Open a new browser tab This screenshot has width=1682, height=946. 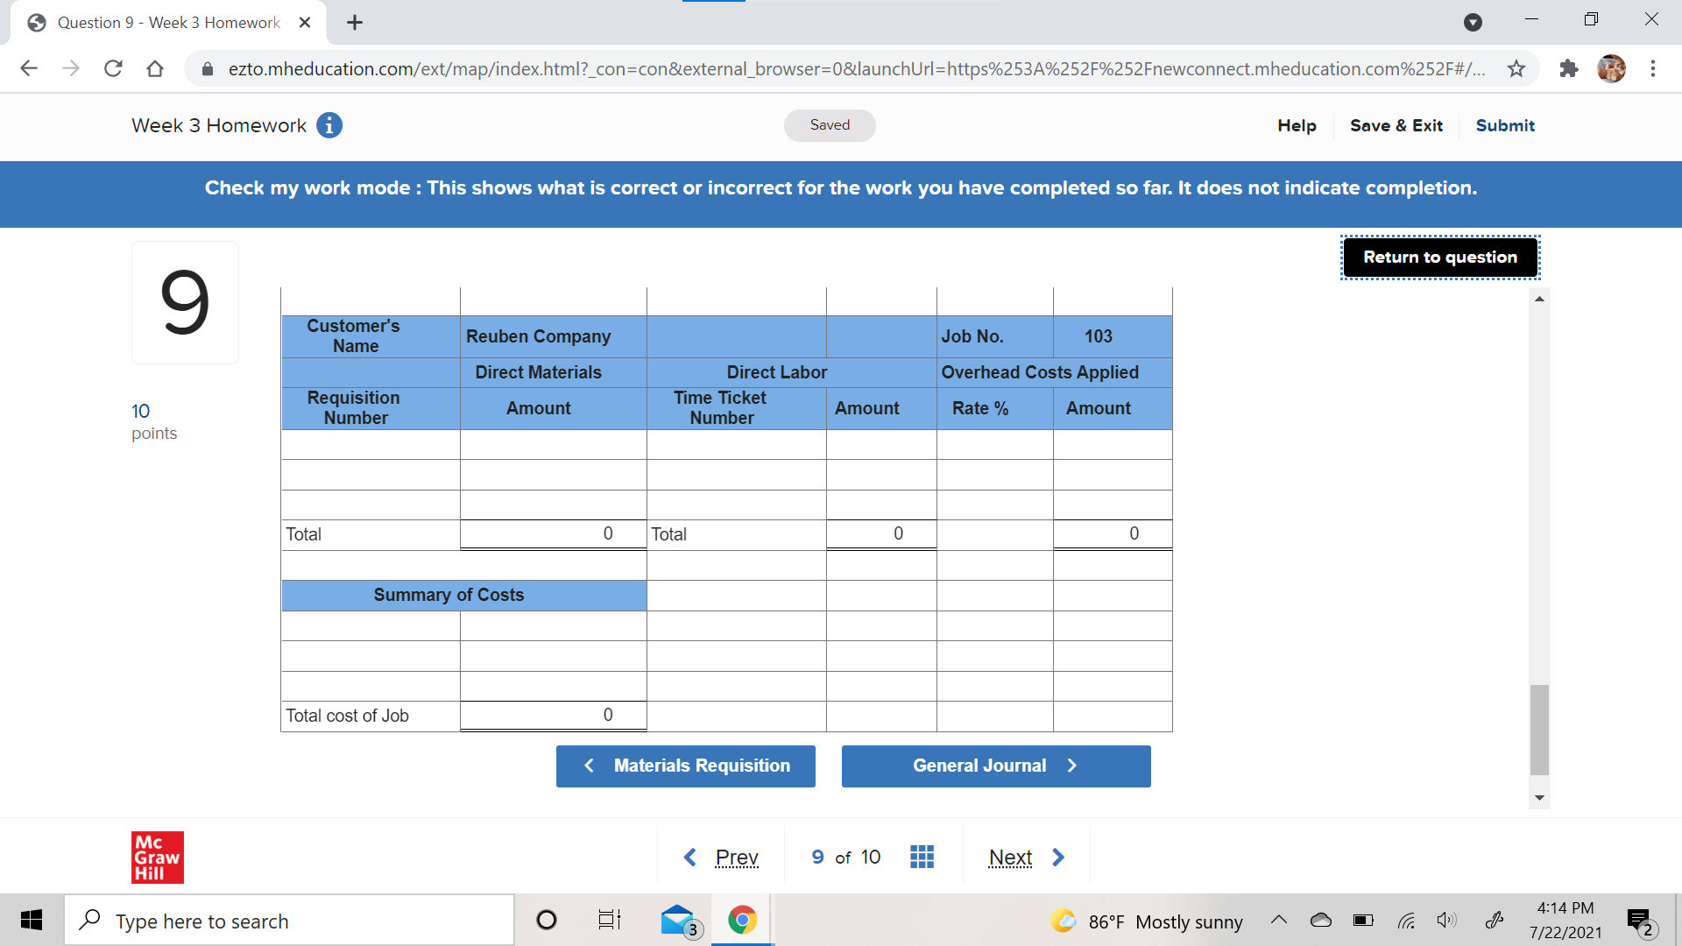(x=355, y=23)
